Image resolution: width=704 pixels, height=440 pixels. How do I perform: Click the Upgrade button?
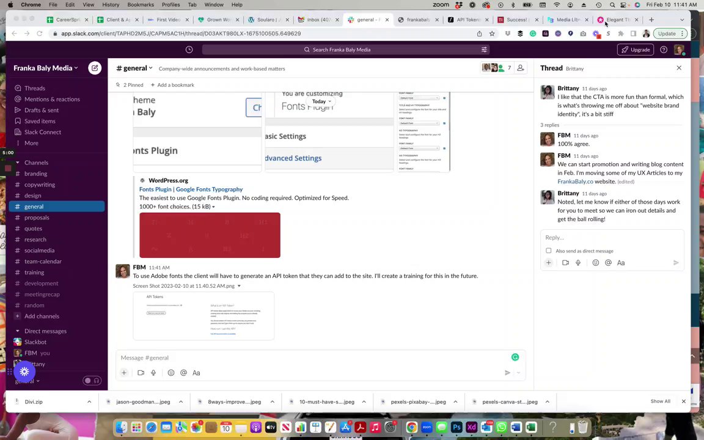(636, 50)
